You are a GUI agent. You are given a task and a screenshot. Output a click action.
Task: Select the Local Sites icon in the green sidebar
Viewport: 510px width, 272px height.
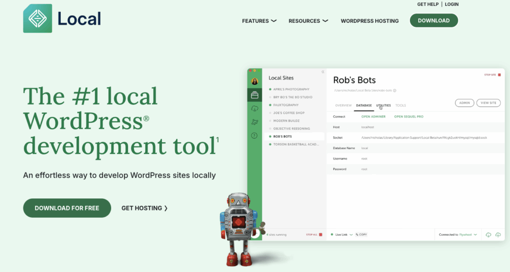(x=255, y=95)
